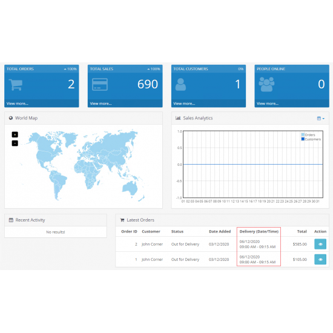Click the Customers legend swatch in chart

[x=303, y=139]
